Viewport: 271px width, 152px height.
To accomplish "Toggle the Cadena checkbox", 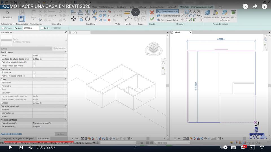I will point(3,28).
